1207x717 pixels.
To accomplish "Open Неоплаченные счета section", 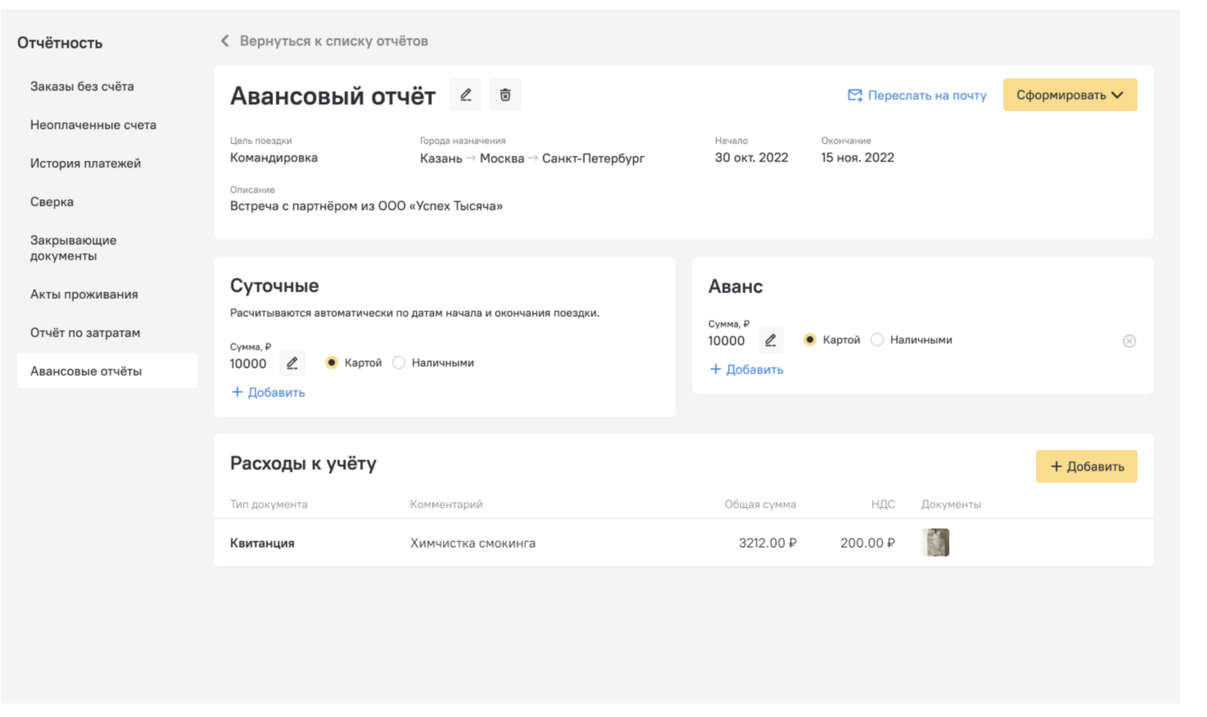I will tap(93, 125).
